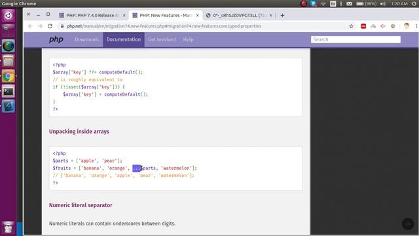Click the browser forward arrow
Image resolution: width=419 pixels, height=236 pixels.
(40, 26)
